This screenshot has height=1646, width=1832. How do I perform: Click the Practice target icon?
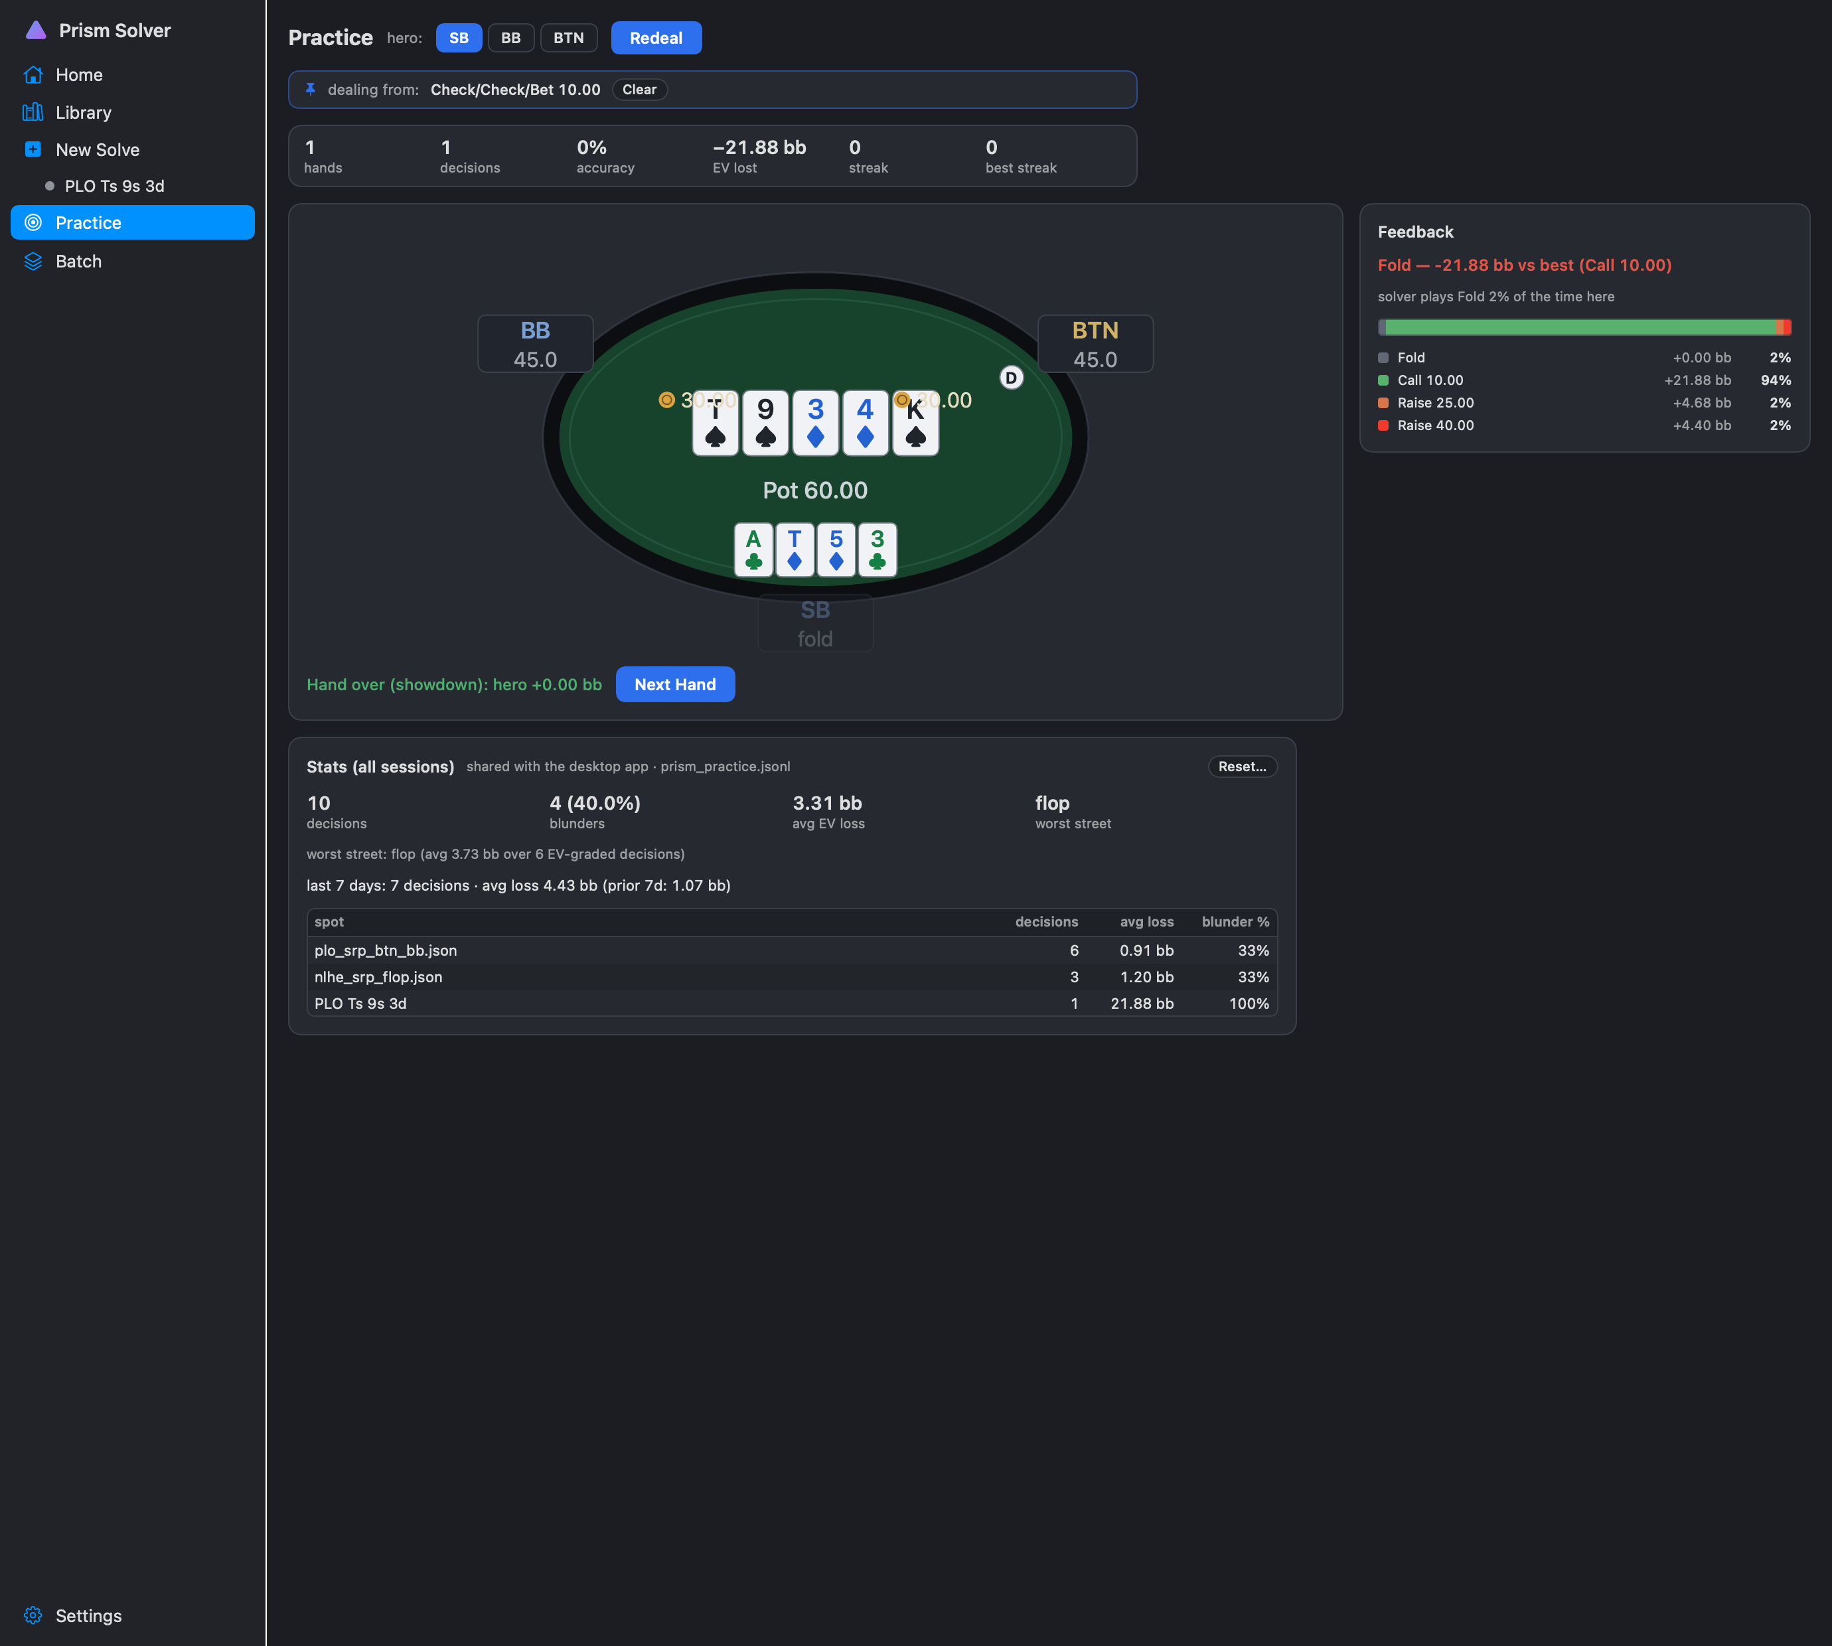pos(33,222)
